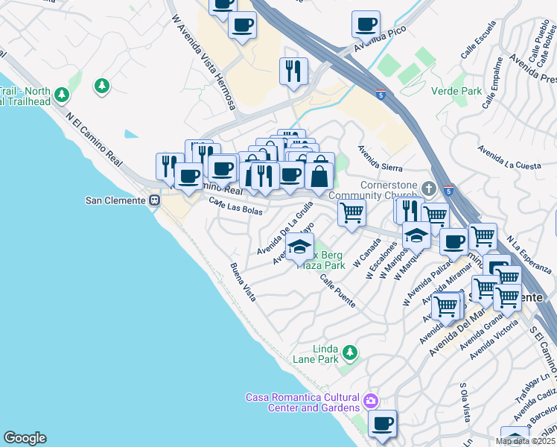Open the San Clemente train station icon
Image resolution: width=557 pixels, height=447 pixels.
[x=155, y=200]
